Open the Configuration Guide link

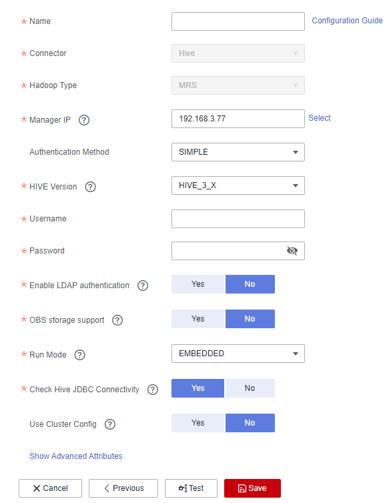pyautogui.click(x=347, y=21)
